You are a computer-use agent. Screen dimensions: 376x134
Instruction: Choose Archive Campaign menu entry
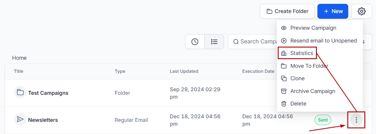312,91
